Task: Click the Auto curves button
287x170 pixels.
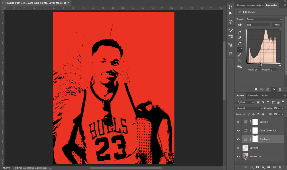Action: pyautogui.click(x=277, y=25)
